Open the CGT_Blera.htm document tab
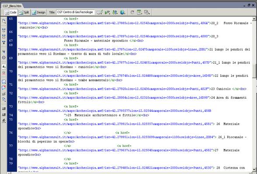This screenshot has height=174, width=257. pos(12,6)
